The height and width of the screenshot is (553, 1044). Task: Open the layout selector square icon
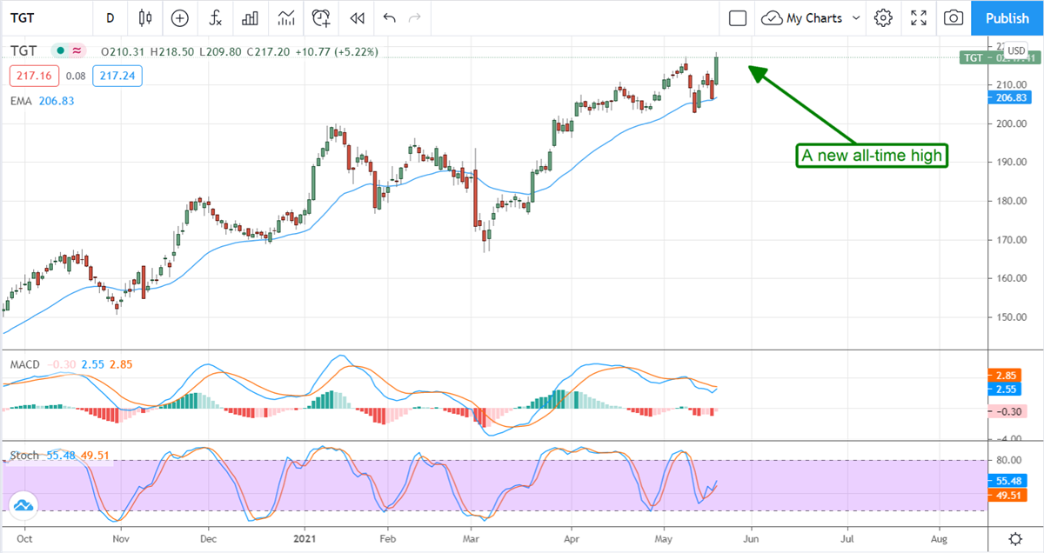click(738, 17)
